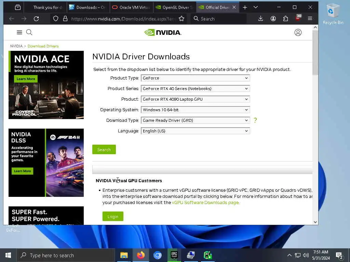Open Windows Start menu
Screen dimensions: 350x262
[8, 255]
